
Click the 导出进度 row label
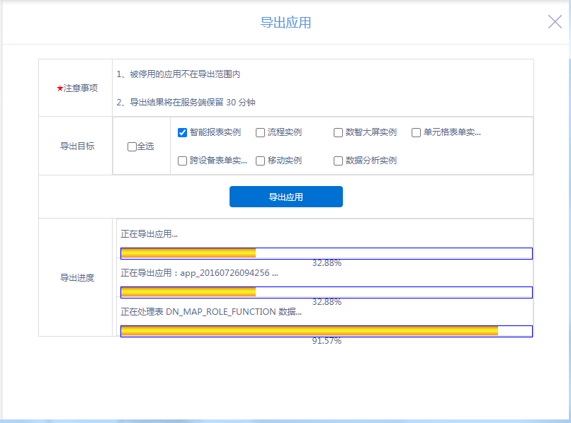click(77, 277)
